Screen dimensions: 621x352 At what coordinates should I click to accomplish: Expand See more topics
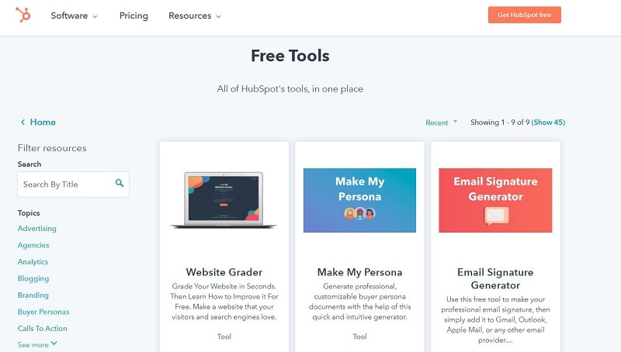37,344
